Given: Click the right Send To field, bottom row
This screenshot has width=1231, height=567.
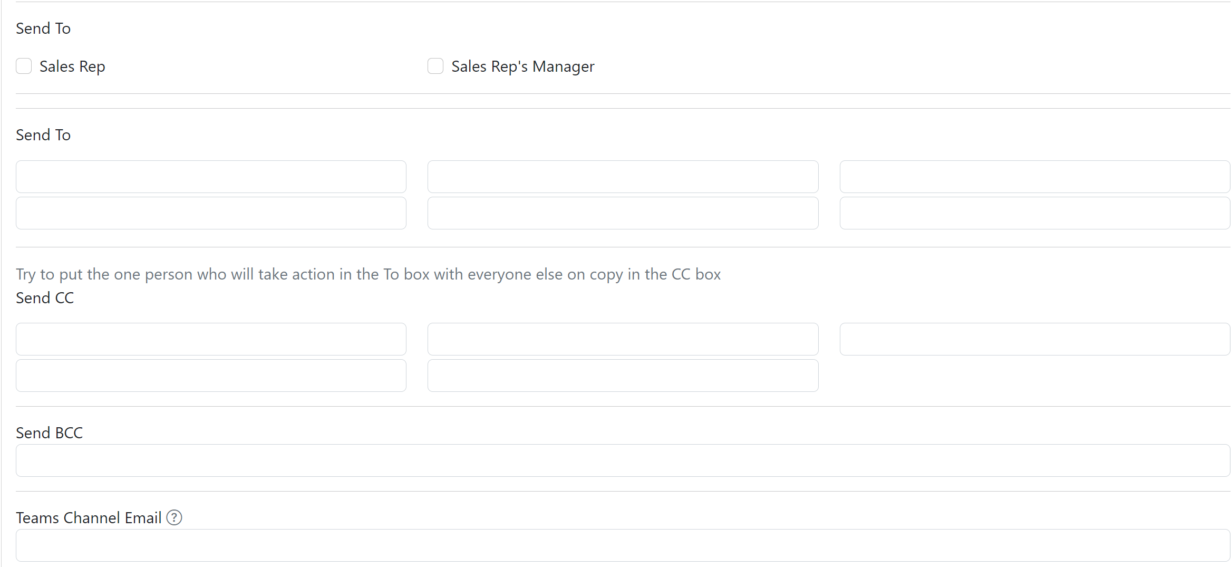Looking at the screenshot, I should pyautogui.click(x=1035, y=213).
